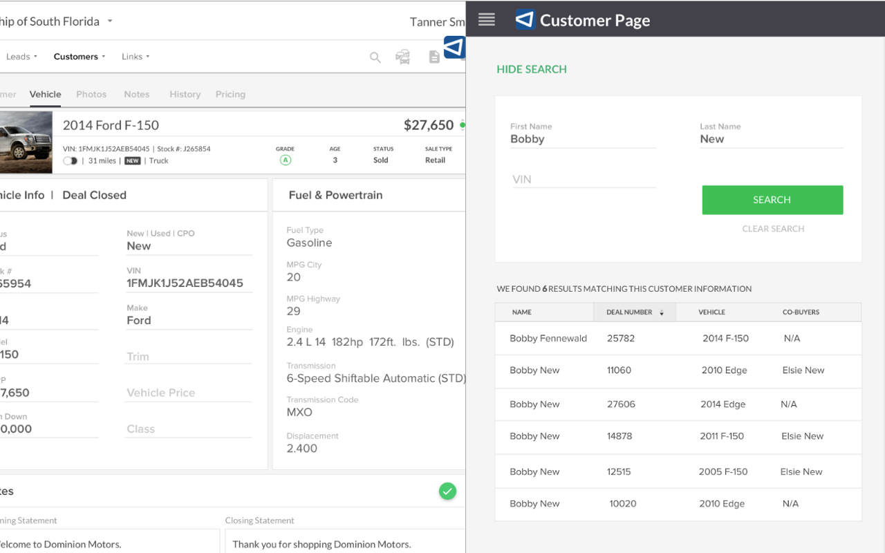Expand the Leads dropdown menu
Viewport: 885px width, 553px height.
[21, 57]
